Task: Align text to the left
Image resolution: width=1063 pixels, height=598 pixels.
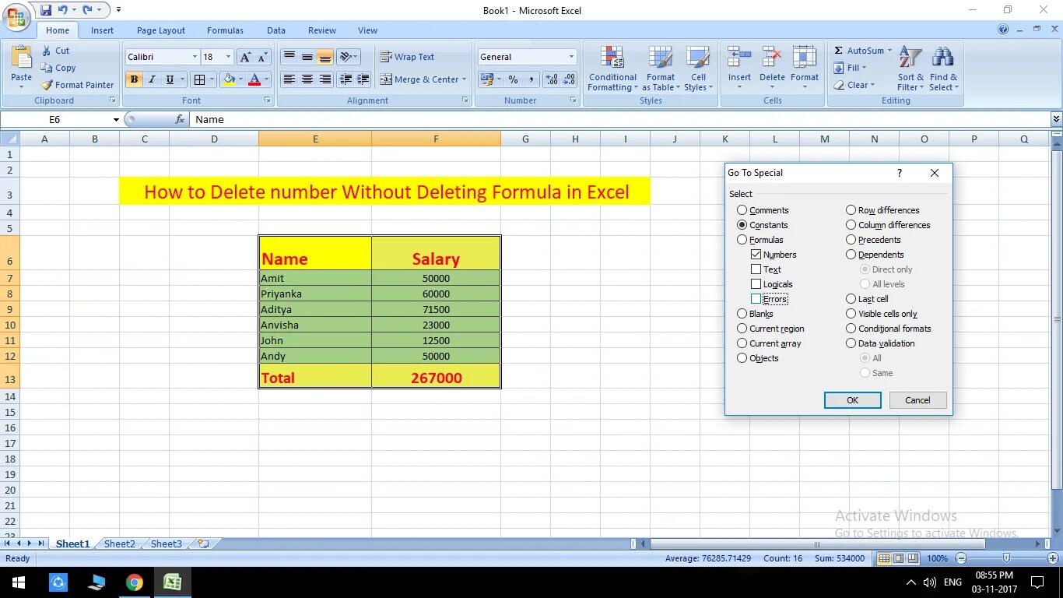Action: click(289, 79)
